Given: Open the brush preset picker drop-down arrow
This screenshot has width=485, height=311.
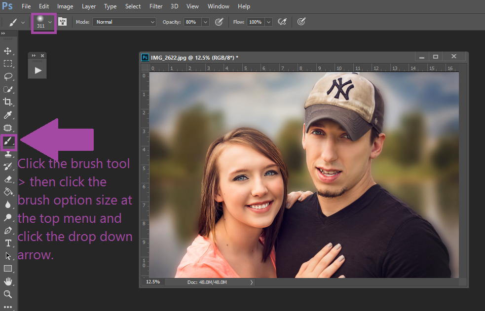Looking at the screenshot, I should coord(50,22).
